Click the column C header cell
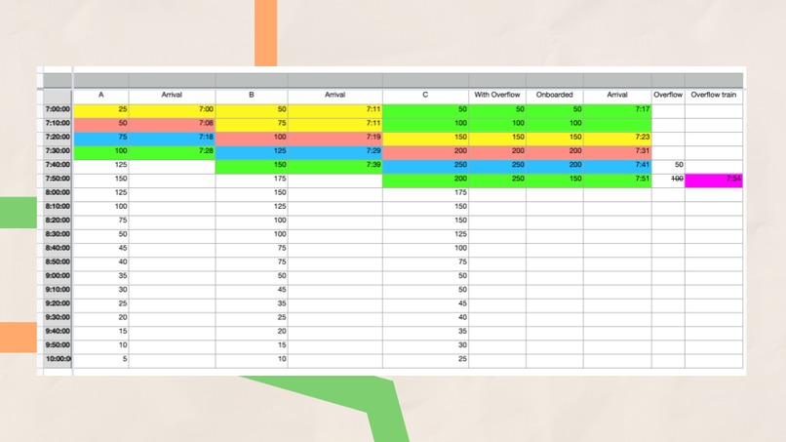The height and width of the screenshot is (442, 786). coord(425,95)
